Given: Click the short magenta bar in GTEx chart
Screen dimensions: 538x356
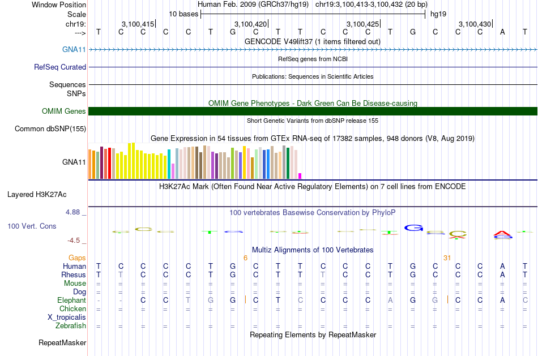Looking at the screenshot, I should click(300, 175).
